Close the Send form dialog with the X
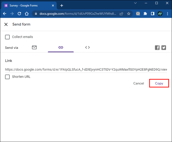Viewport: 172px width, 142px height. tap(6, 24)
